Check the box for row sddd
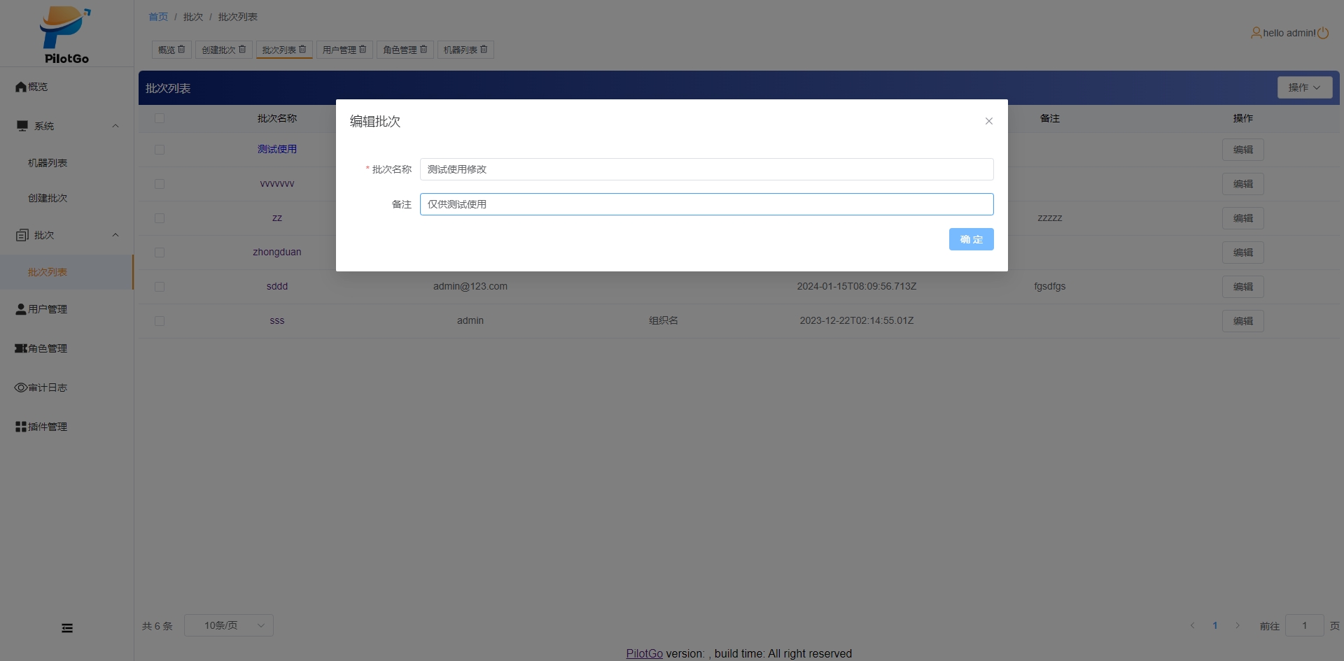 point(160,287)
